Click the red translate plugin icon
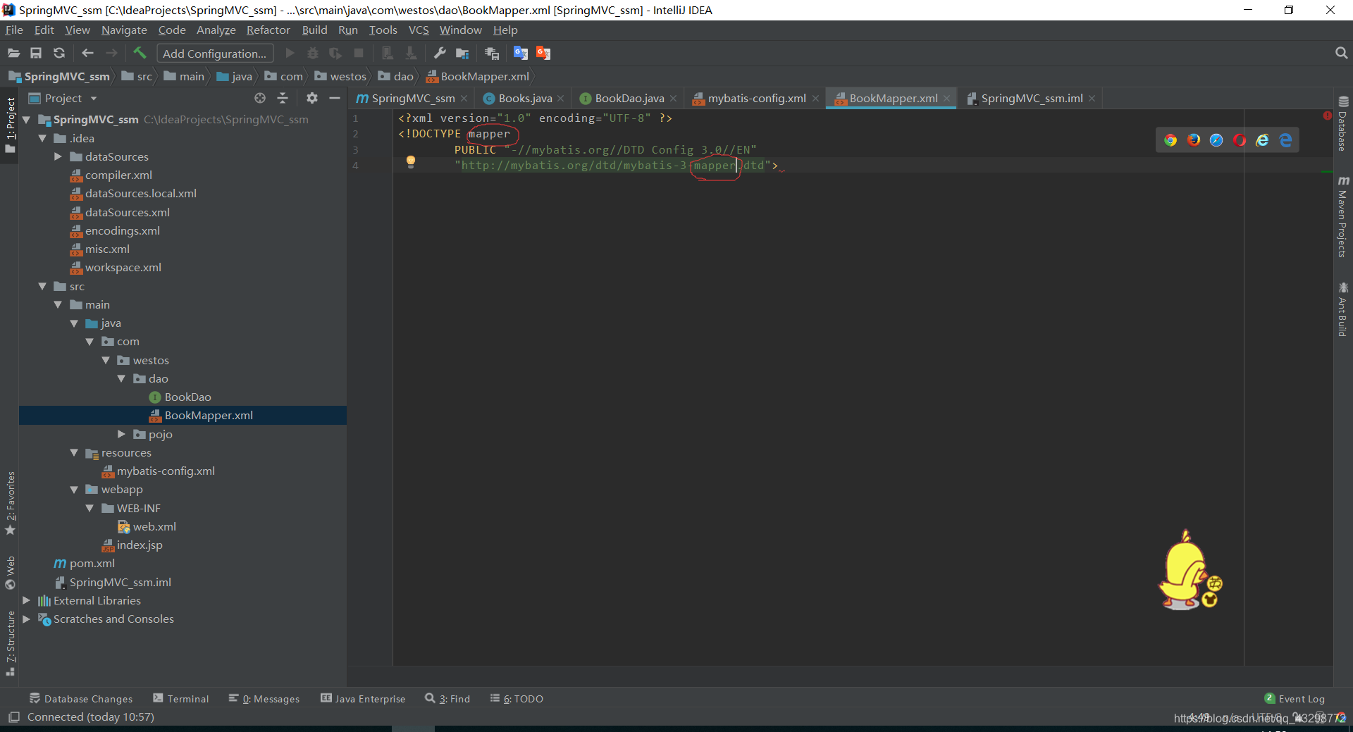 543,54
